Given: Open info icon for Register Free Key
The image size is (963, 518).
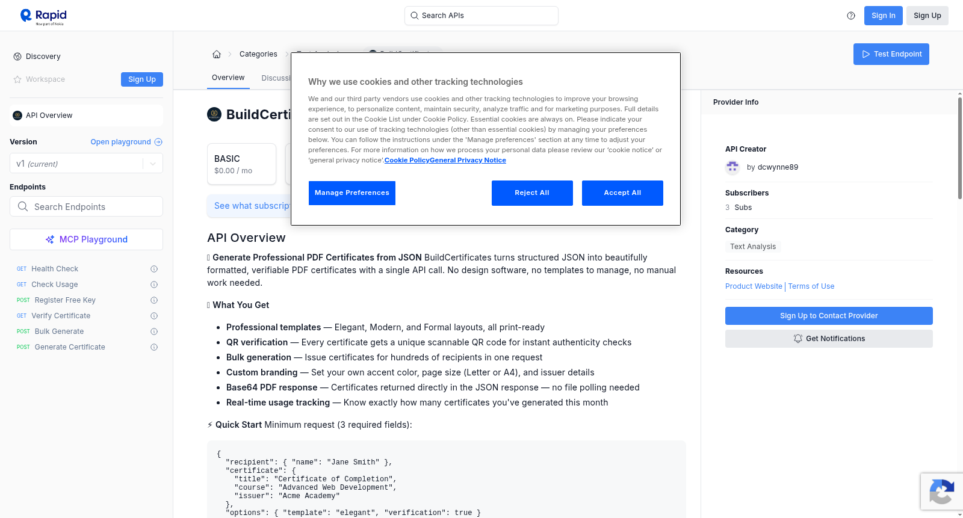Looking at the screenshot, I should (x=154, y=300).
